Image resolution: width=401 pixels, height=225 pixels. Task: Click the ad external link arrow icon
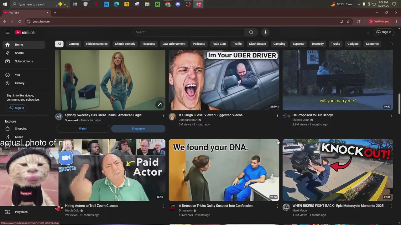coord(159,105)
